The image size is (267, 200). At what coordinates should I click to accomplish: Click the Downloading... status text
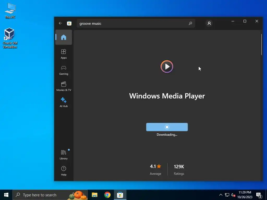(167, 135)
